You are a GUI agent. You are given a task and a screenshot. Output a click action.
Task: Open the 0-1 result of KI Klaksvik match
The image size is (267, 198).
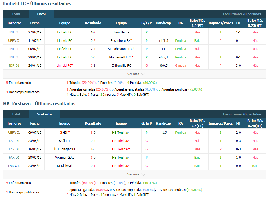[x=93, y=166]
